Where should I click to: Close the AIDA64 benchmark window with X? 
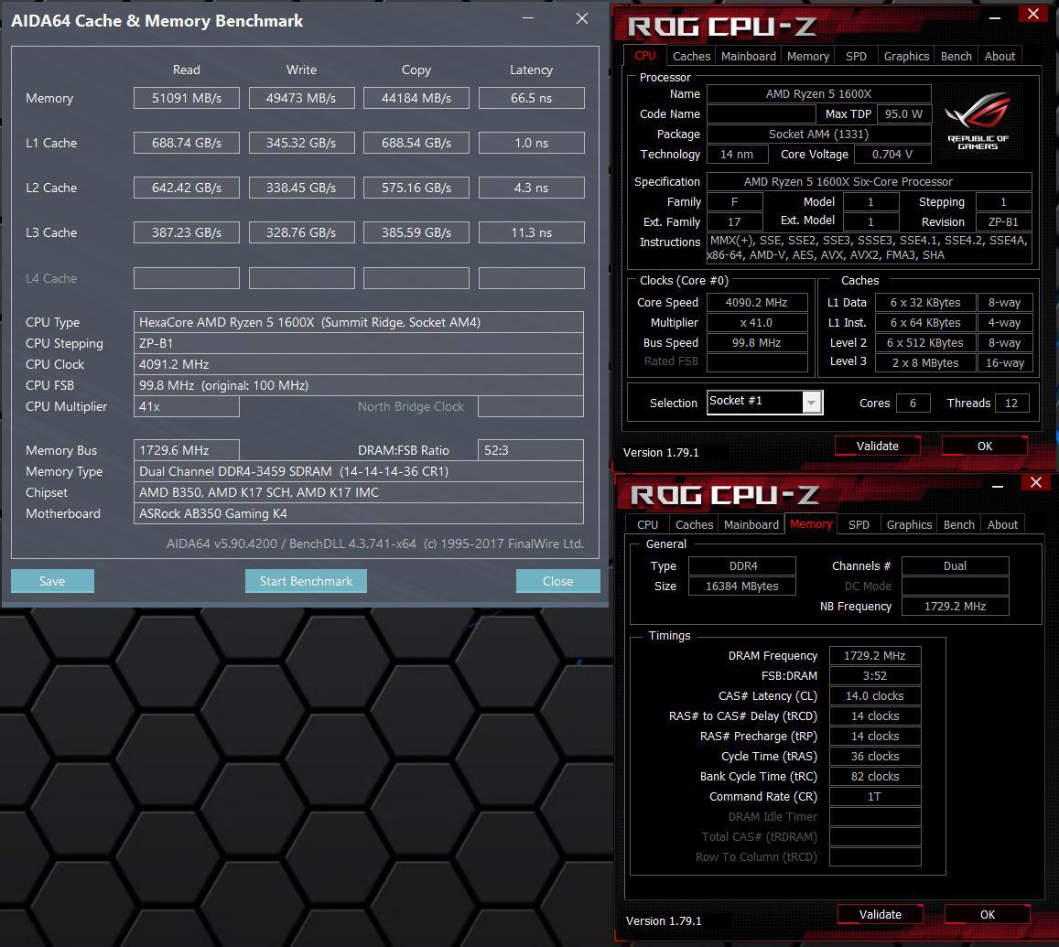[581, 18]
